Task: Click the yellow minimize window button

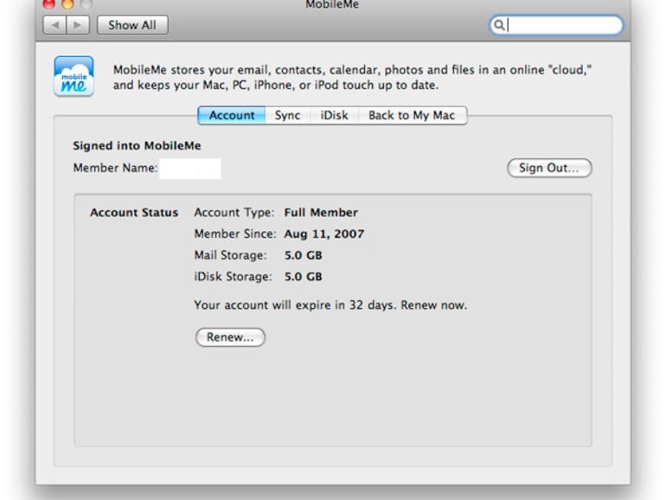Action: click(x=67, y=3)
